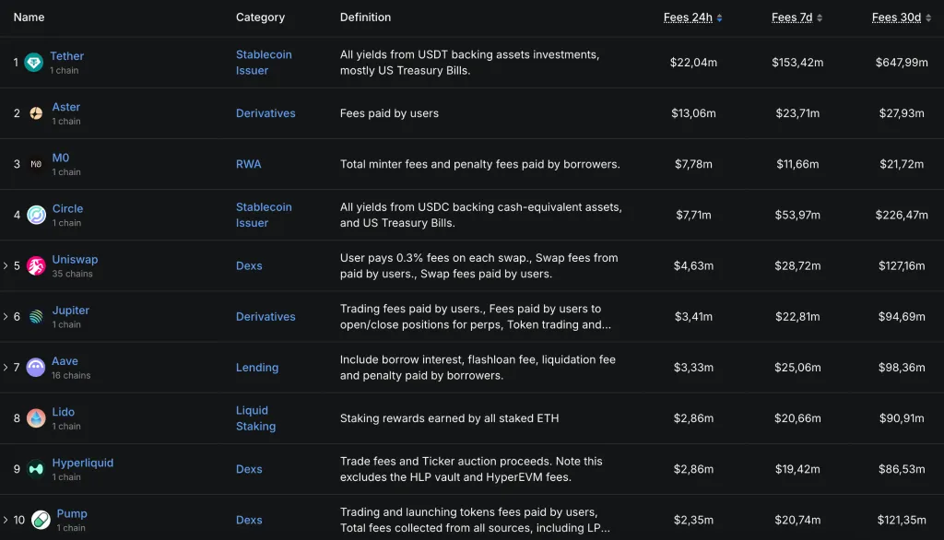944x540 pixels.
Task: Click the Uniswap unicorn logo icon
Action: pyautogui.click(x=36, y=266)
